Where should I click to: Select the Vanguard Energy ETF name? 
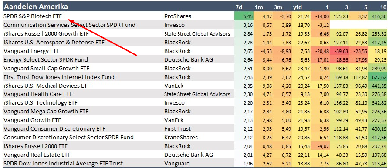pos(31,51)
